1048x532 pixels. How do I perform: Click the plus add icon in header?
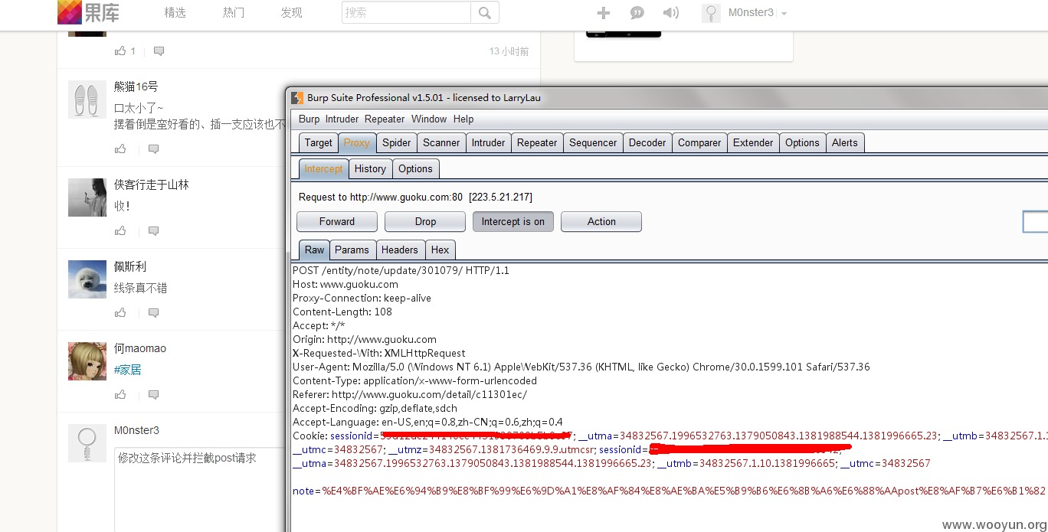[604, 12]
